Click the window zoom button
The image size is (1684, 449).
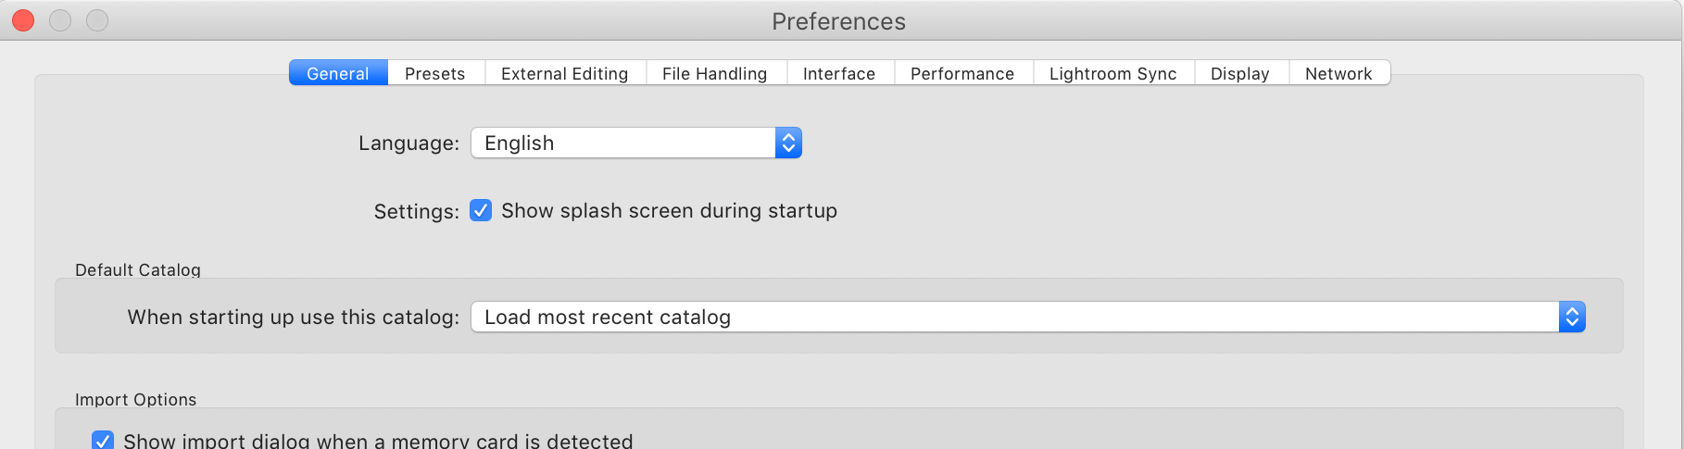[97, 20]
